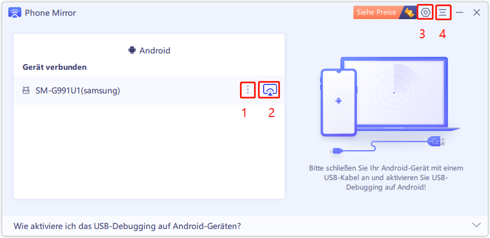Select the SM-G991U1(samsung) device entry
The image size is (490, 238).
coord(149,90)
